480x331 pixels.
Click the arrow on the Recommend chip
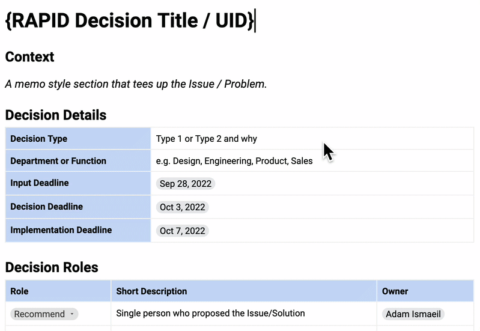pos(73,314)
